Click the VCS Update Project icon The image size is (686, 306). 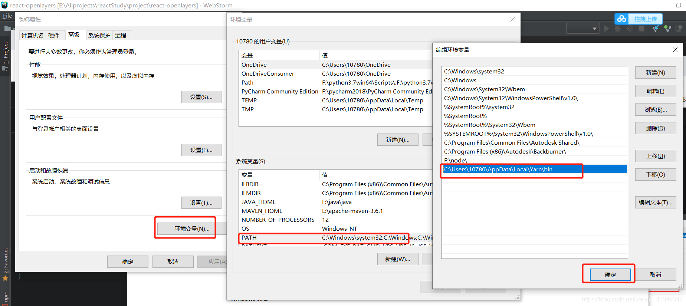656,29
